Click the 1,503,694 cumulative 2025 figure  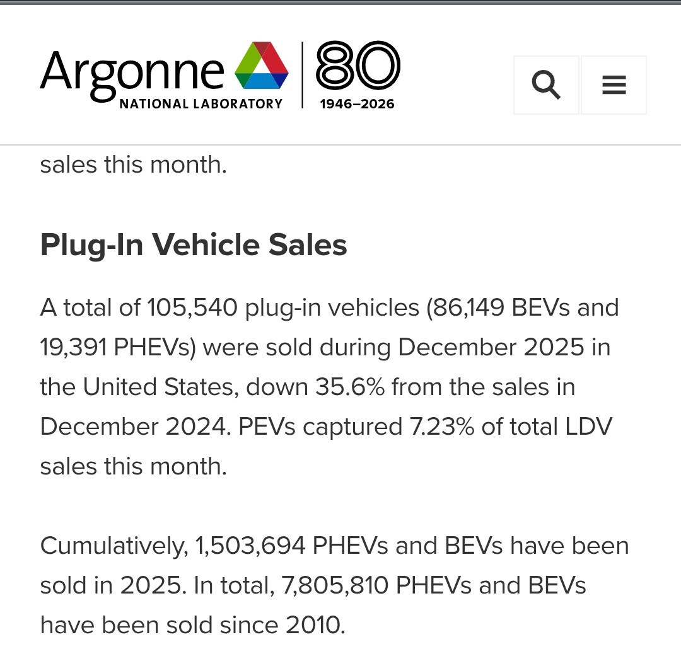coord(251,546)
